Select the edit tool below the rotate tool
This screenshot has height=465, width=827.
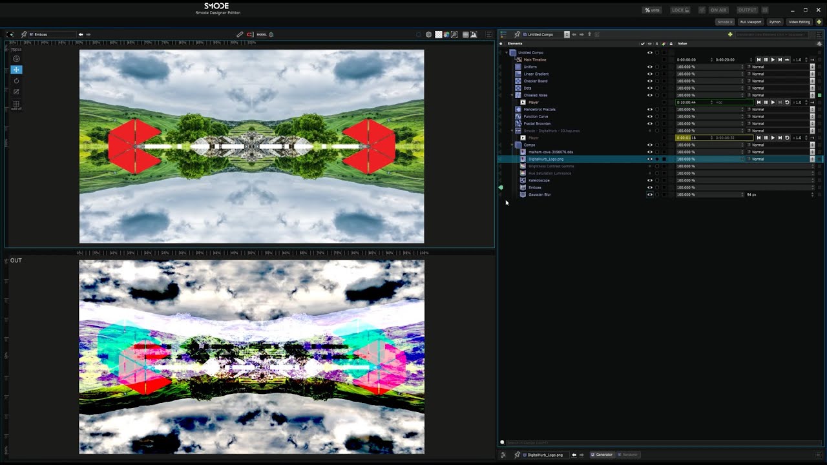(x=17, y=92)
